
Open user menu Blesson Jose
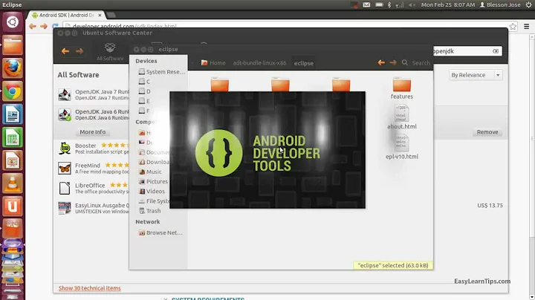pos(500,4)
